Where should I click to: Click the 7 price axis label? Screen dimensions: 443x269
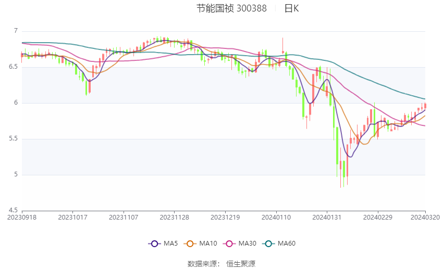click(16, 31)
